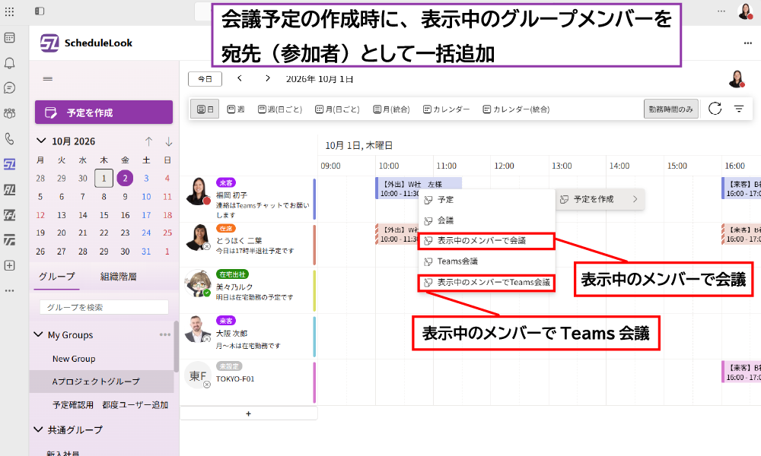Screen dimensions: 761x456
Task: Click 大阪 次郎 profile photo
Action: (x=198, y=329)
